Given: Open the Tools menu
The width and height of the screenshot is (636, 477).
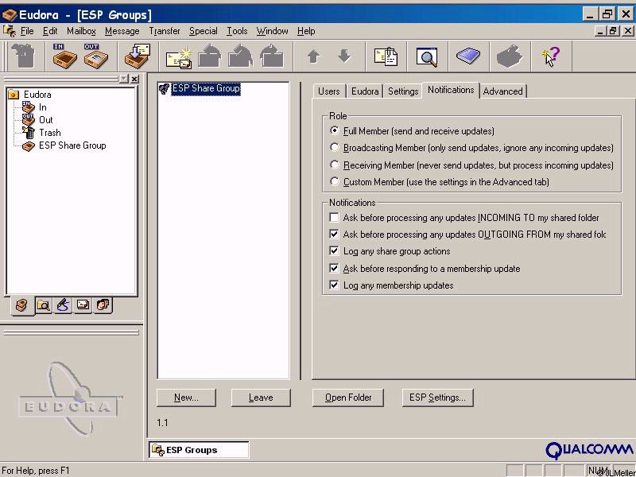Looking at the screenshot, I should [x=237, y=31].
